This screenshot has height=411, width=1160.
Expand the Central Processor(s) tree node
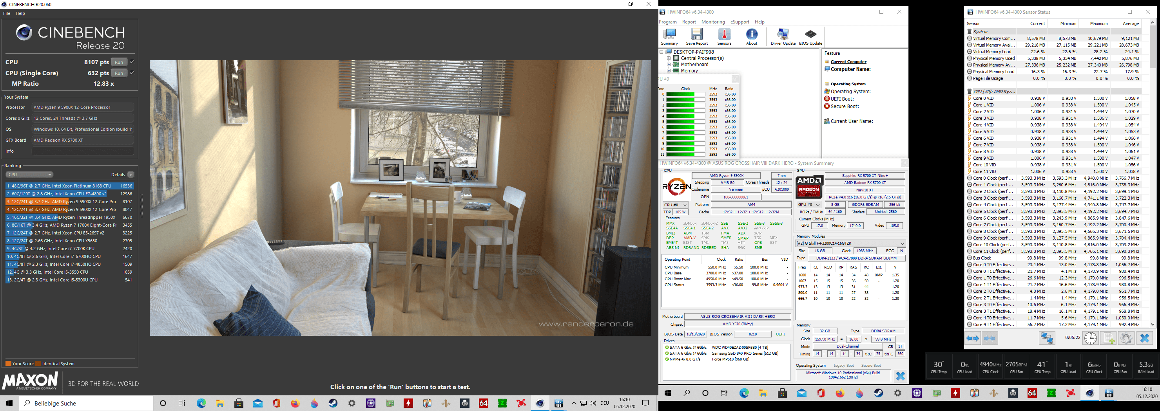coord(669,58)
